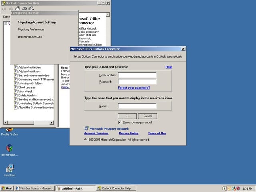Select Set and receive reminders topic
The height and width of the screenshot is (192, 256).
[x=34, y=76]
